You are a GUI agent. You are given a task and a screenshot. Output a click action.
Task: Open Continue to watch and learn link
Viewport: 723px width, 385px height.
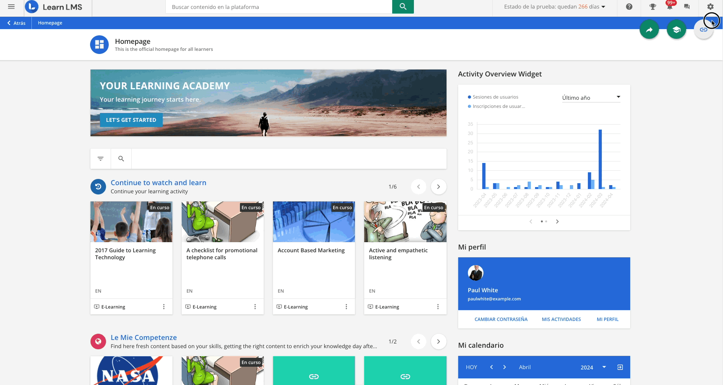point(158,183)
